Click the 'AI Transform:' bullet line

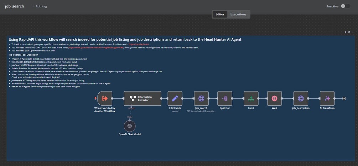click(61, 83)
